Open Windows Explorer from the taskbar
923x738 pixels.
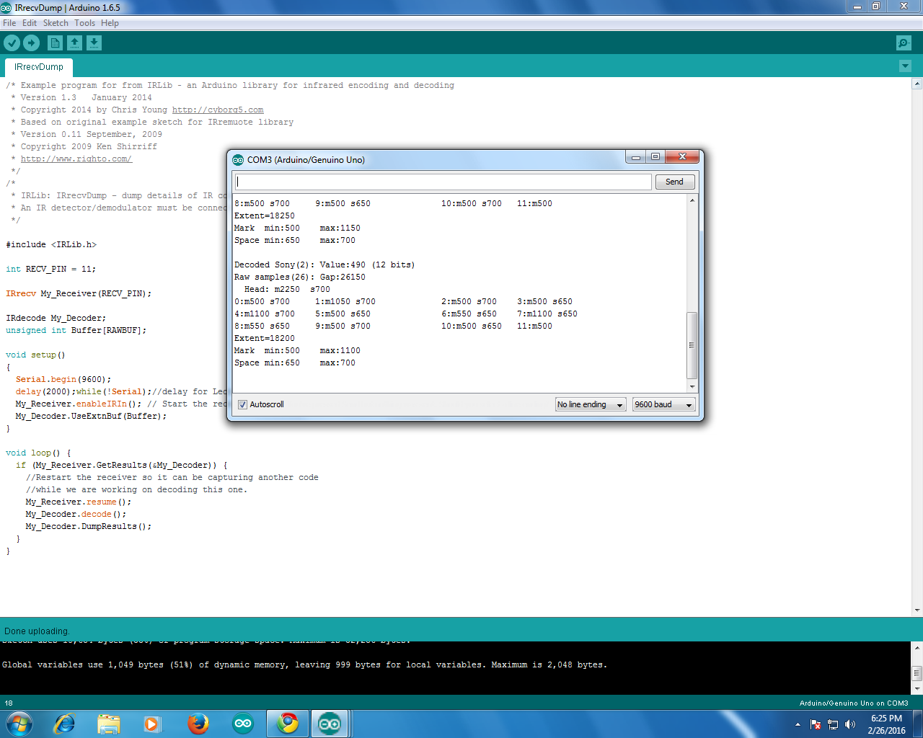tap(109, 724)
